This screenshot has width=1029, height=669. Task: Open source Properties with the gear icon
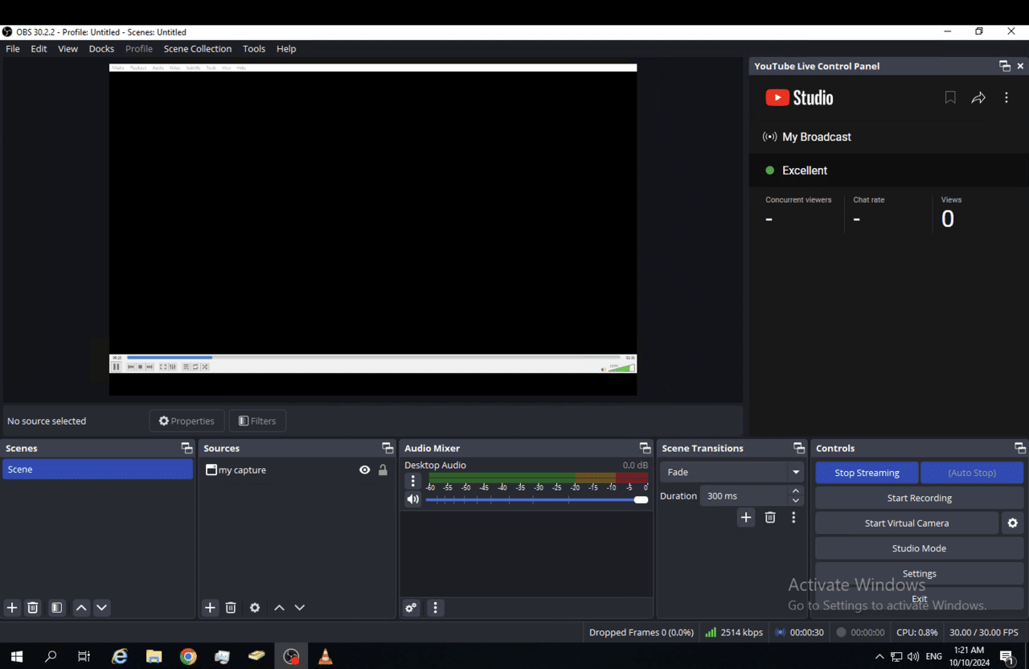tap(254, 608)
